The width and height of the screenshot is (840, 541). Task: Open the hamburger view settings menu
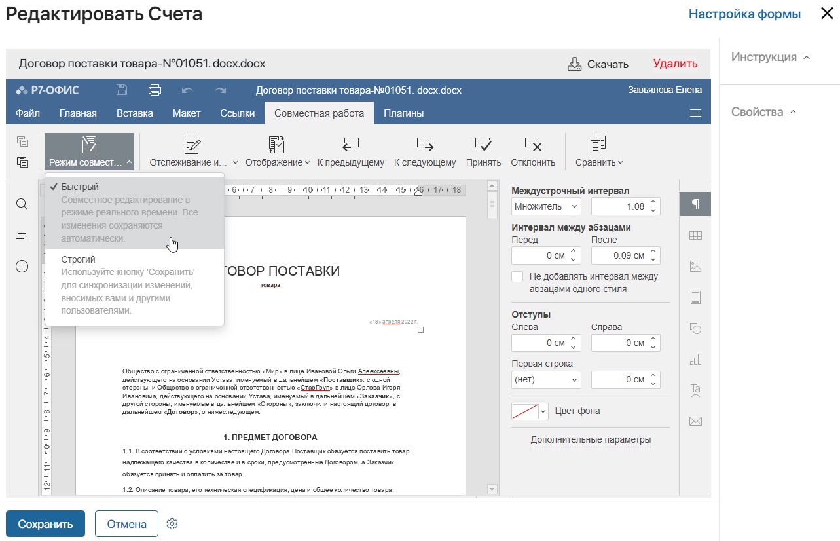pyautogui.click(x=695, y=113)
